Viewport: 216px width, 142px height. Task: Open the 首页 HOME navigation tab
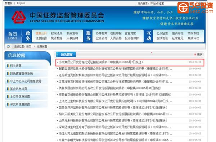tap(13, 36)
